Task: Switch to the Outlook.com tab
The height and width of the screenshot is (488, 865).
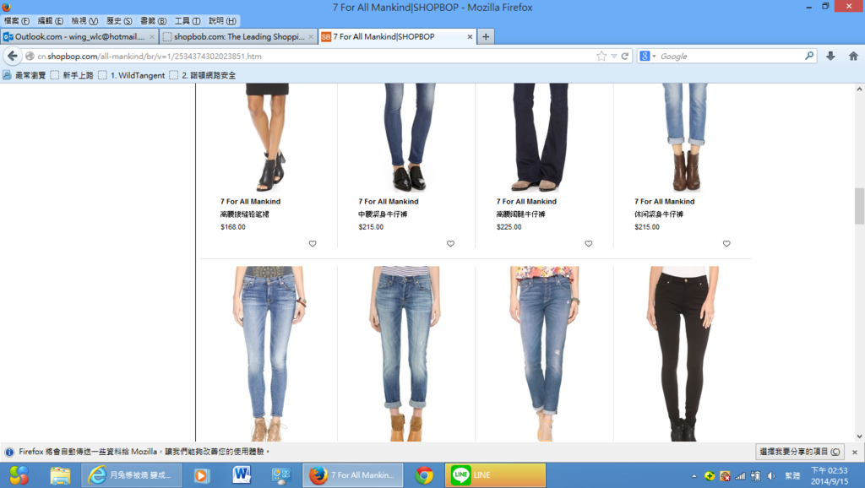Action: click(79, 36)
